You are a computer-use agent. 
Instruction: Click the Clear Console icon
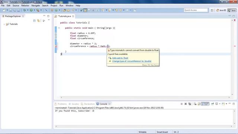point(195,104)
